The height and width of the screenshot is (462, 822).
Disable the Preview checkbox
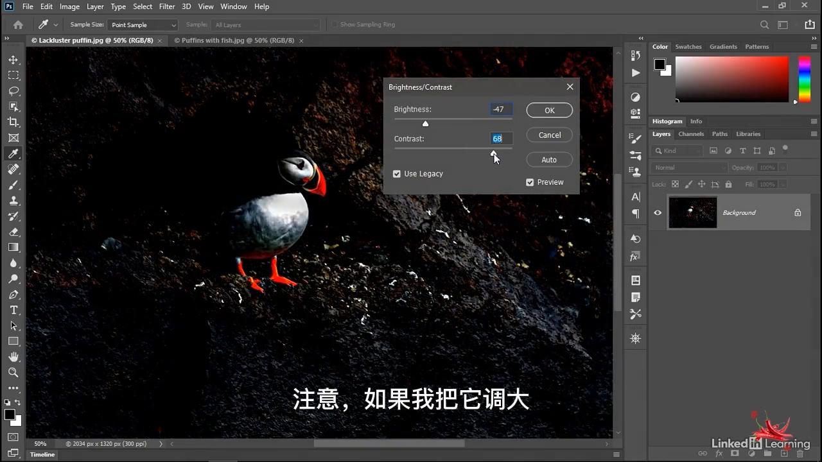point(530,182)
